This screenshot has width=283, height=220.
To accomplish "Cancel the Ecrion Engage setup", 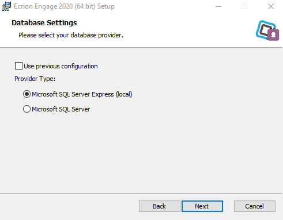I will point(255,206).
